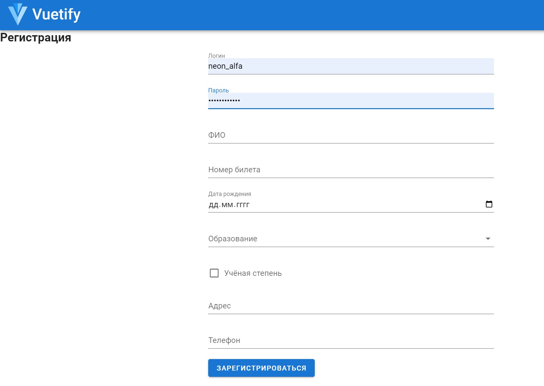Click the Vuetify title text
544x386 pixels.
[56, 14]
